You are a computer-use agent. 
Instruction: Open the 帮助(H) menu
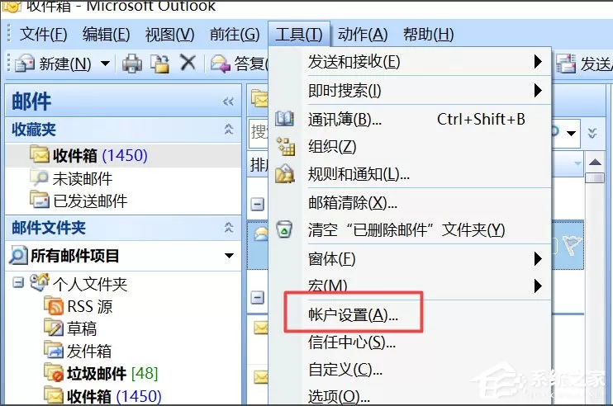coord(429,35)
